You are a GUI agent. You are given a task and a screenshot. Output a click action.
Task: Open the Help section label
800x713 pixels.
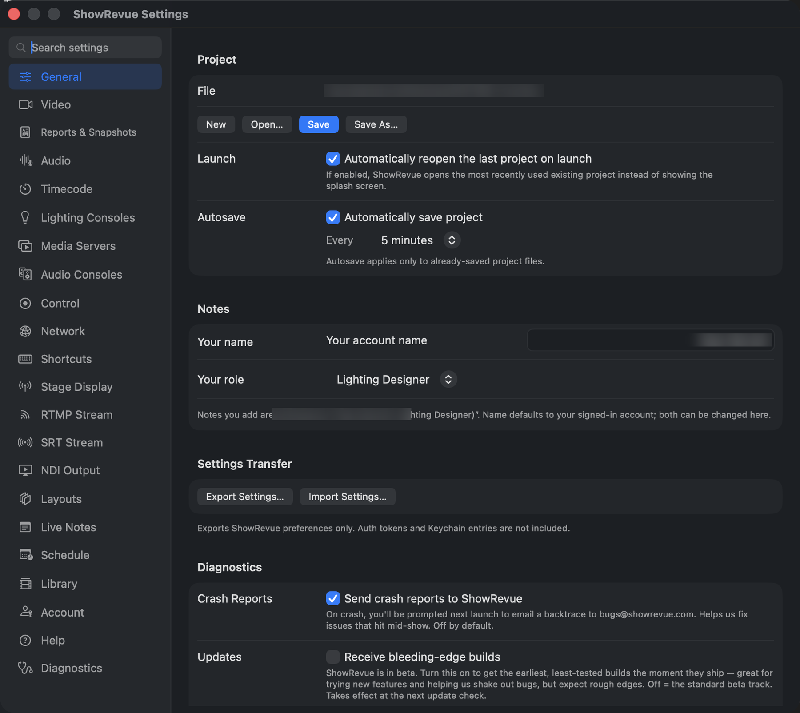pyautogui.click(x=53, y=640)
